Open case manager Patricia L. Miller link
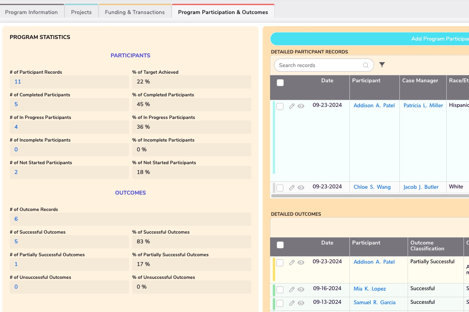Viewport: 469px width, 312px height. click(423, 105)
